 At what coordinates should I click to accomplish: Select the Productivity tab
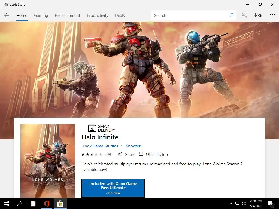98,16
